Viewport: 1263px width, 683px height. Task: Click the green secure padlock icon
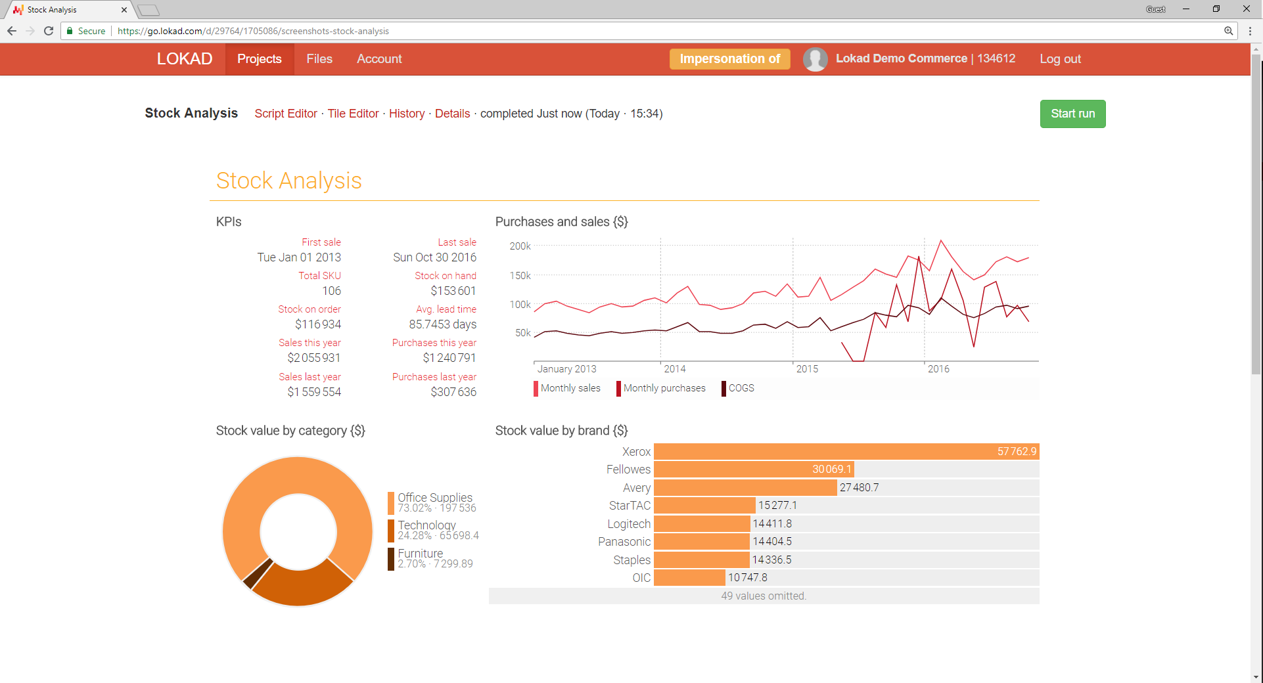pyautogui.click(x=70, y=31)
